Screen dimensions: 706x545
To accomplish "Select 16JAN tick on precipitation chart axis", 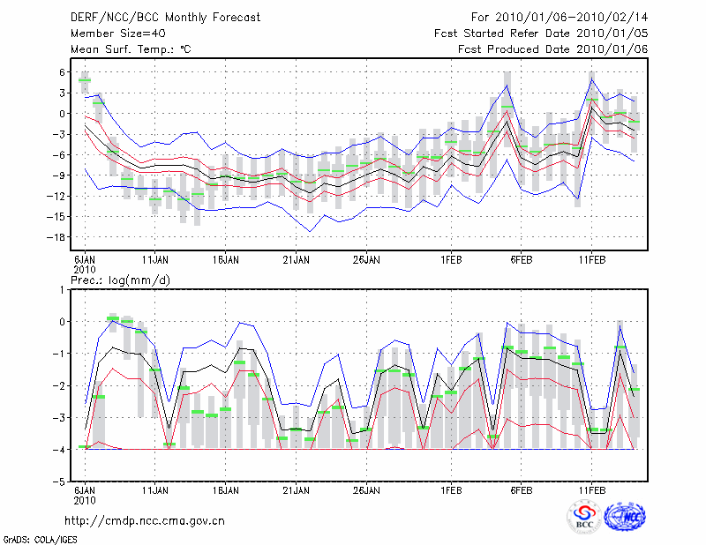I will click(225, 489).
